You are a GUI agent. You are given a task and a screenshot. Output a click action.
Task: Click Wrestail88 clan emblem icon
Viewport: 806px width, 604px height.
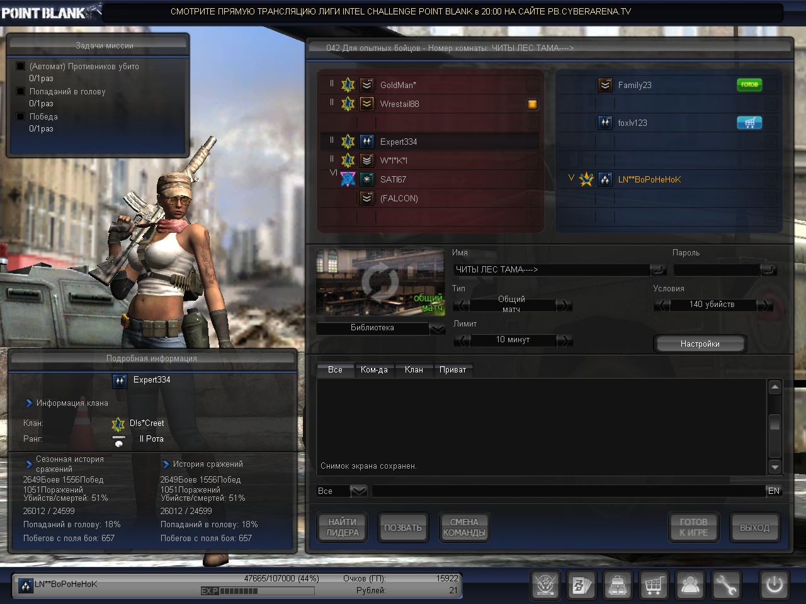coord(348,104)
